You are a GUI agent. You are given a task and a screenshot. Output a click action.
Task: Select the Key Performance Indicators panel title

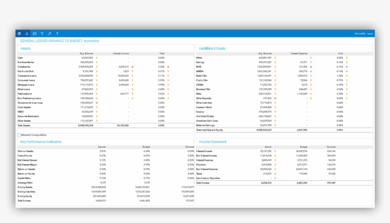[x=41, y=142]
